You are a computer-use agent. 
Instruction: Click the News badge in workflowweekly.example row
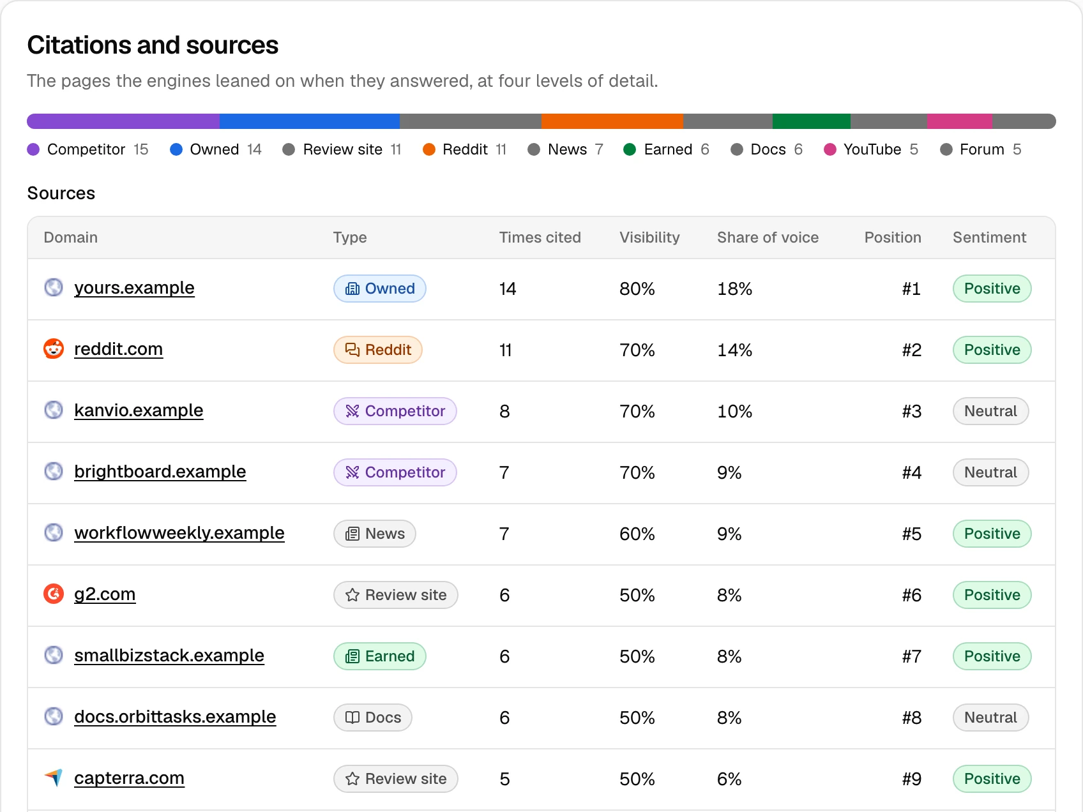(x=375, y=534)
